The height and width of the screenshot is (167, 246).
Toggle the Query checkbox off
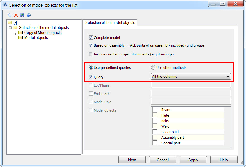pos(91,77)
